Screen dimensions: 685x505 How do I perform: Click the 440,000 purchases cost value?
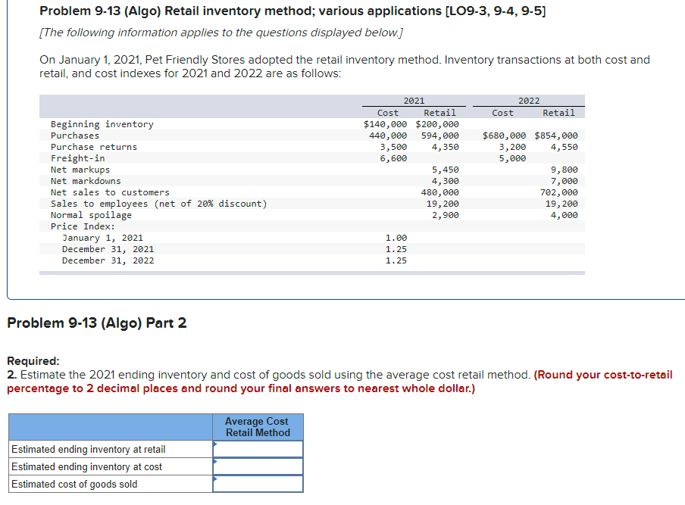pos(388,136)
